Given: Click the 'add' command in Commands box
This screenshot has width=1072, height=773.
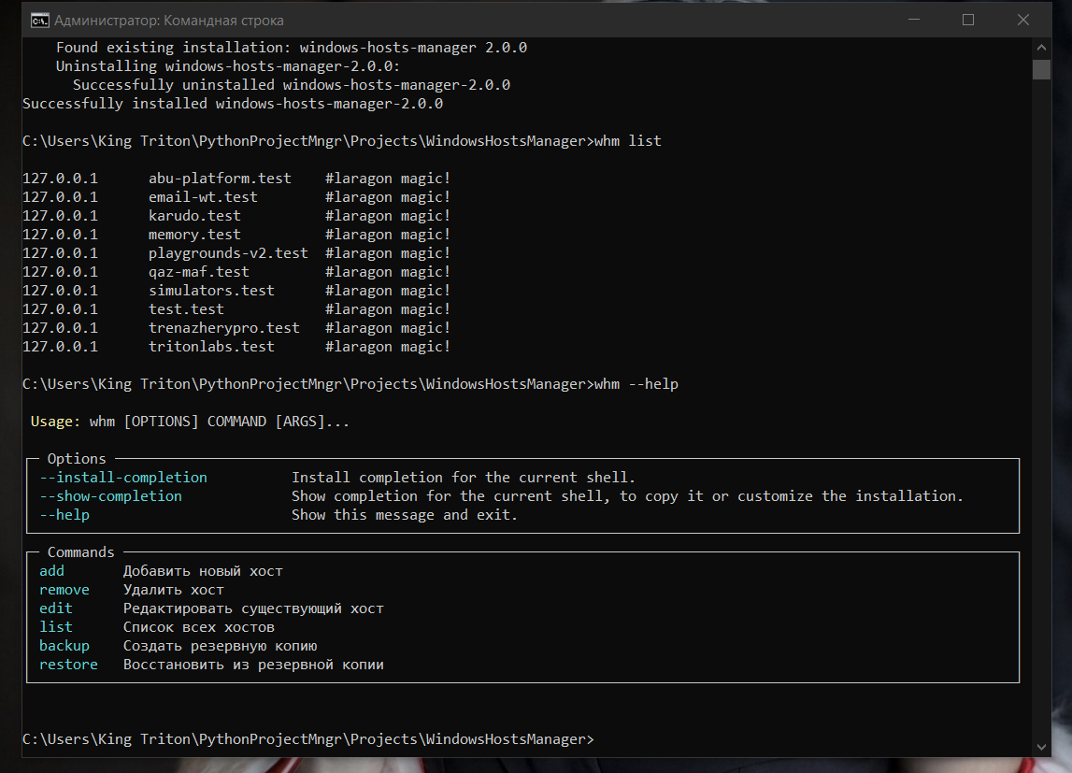Looking at the screenshot, I should [x=51, y=571].
